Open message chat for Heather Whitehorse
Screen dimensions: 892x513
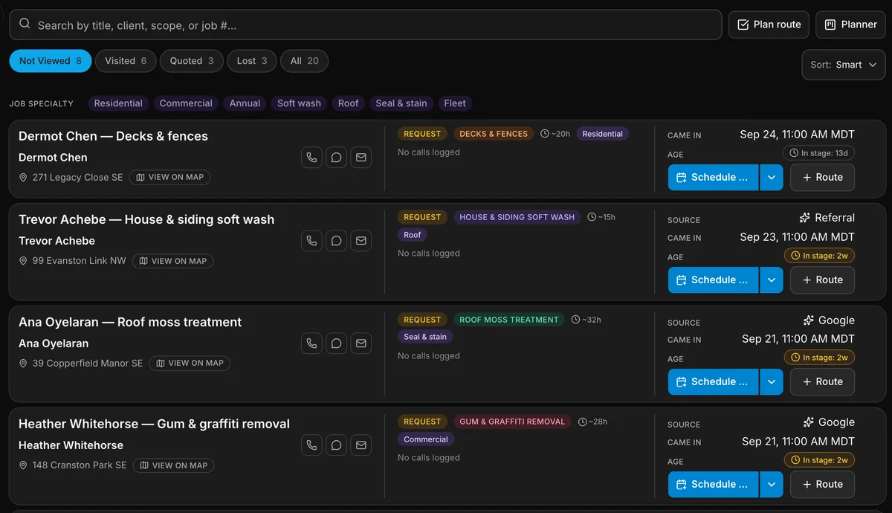click(x=337, y=445)
